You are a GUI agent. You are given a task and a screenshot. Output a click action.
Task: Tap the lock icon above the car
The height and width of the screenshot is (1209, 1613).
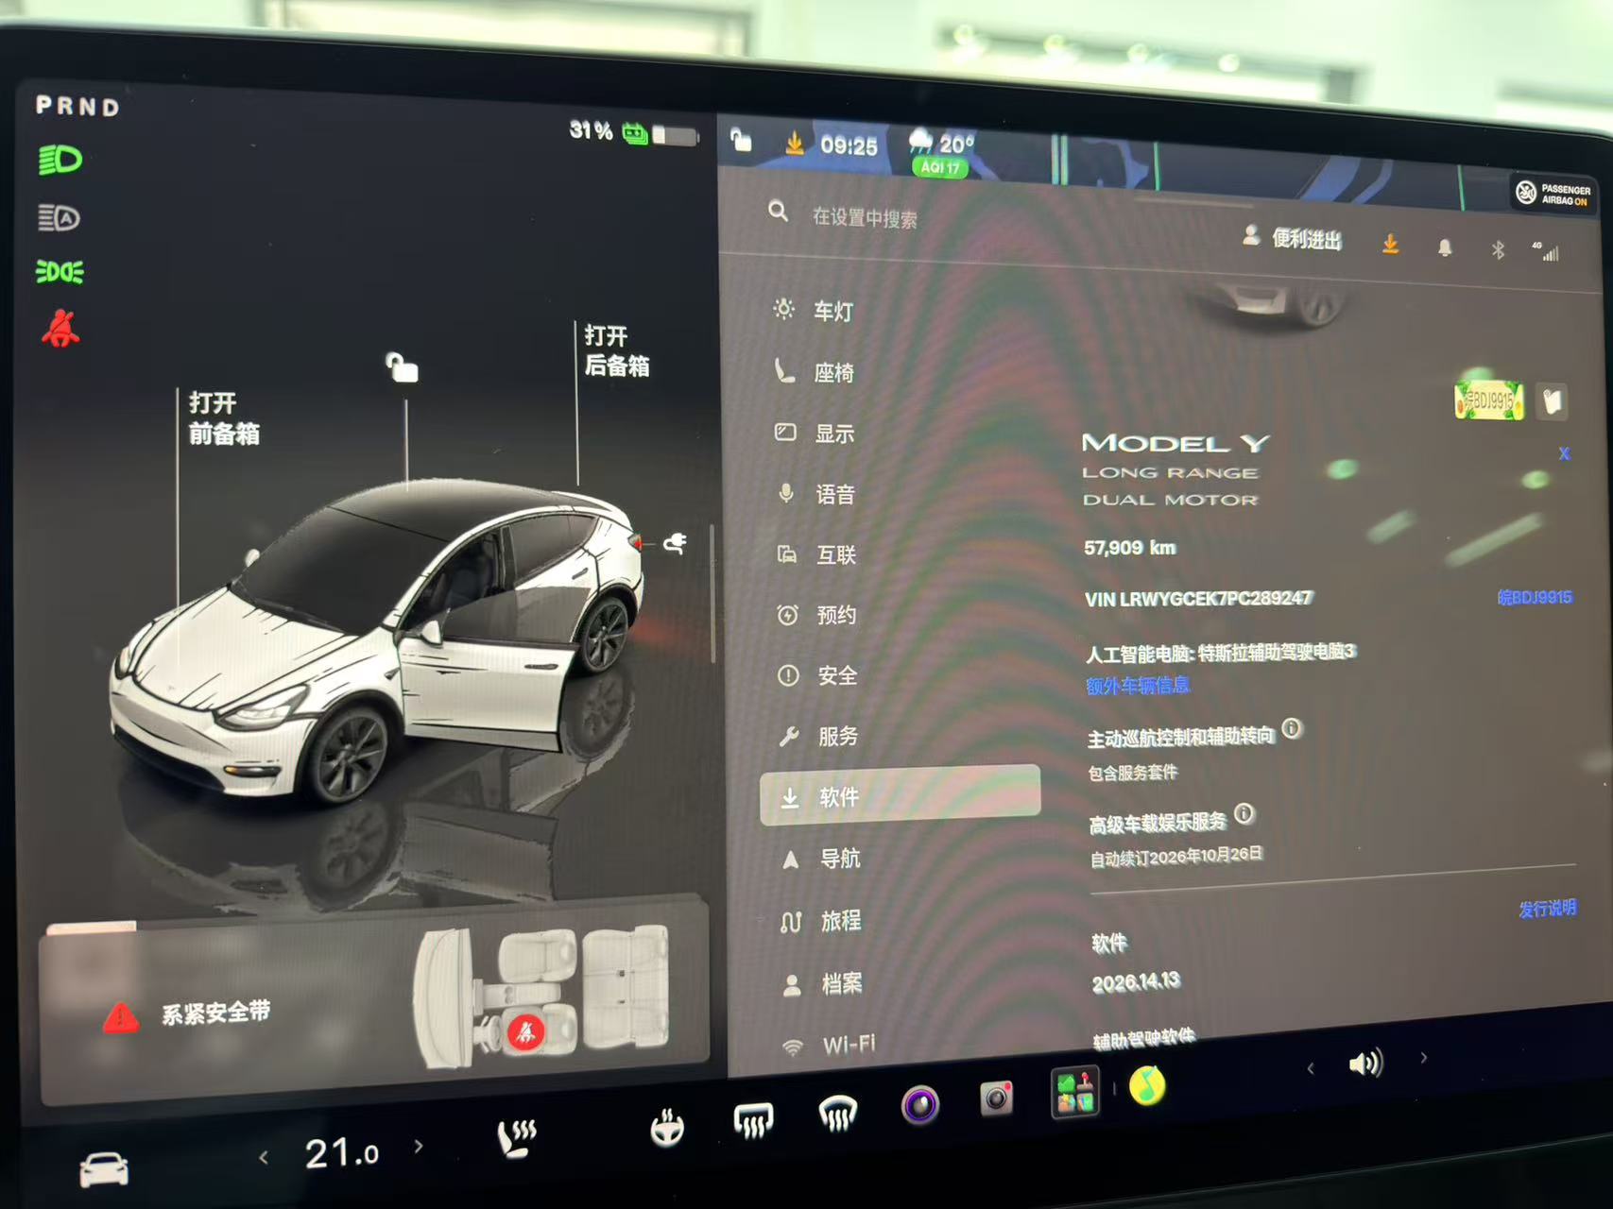coord(402,366)
